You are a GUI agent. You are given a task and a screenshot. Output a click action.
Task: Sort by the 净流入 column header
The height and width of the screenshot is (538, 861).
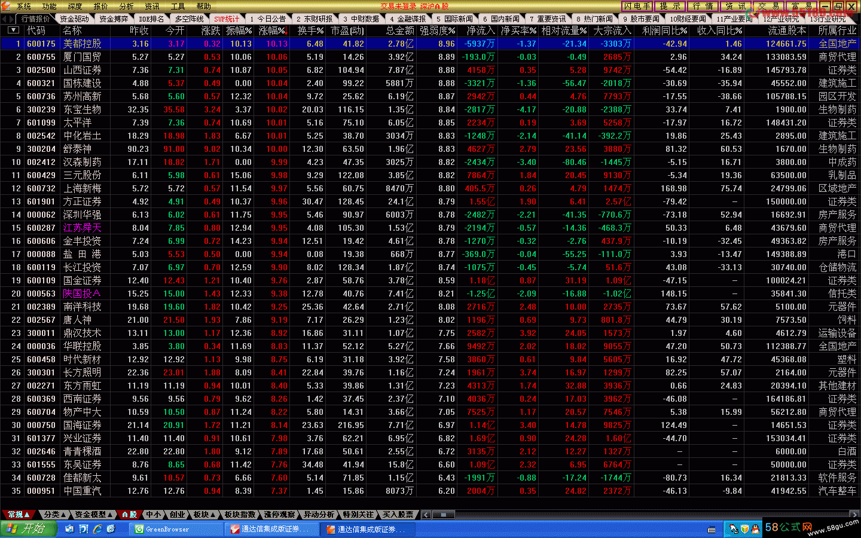click(481, 30)
